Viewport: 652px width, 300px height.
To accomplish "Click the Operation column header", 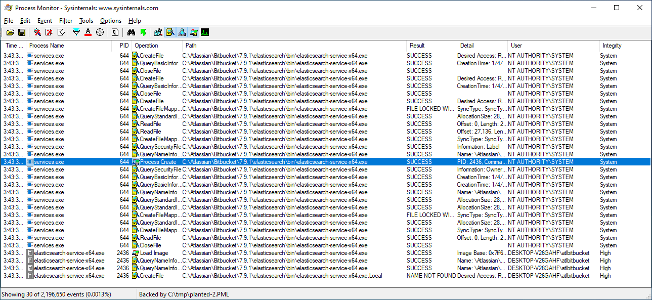I will tap(157, 46).
